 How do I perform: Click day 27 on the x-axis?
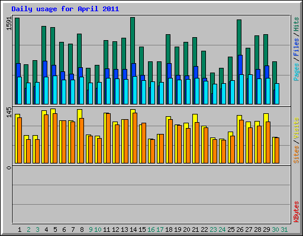[249, 230]
